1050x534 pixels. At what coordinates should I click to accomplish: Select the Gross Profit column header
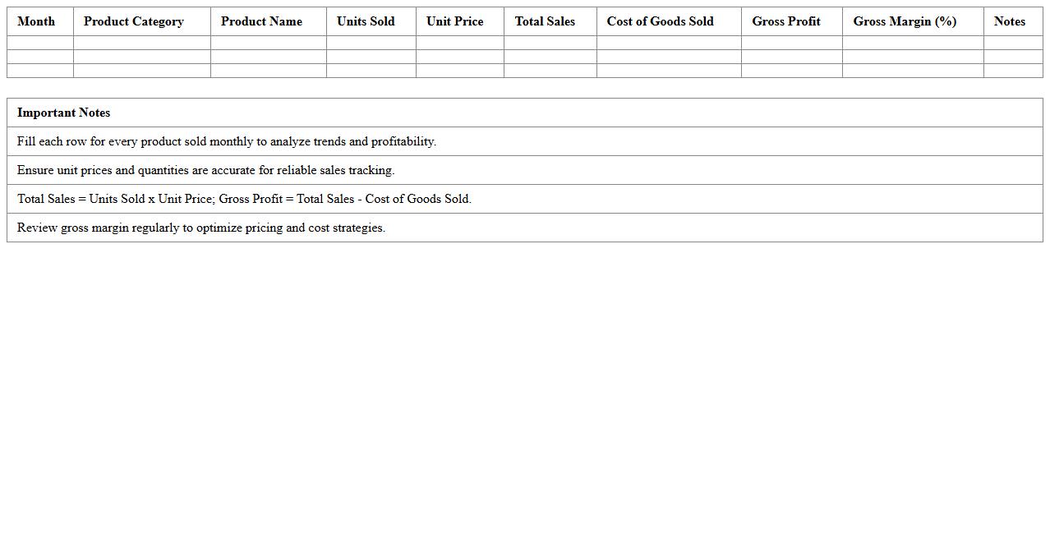[x=785, y=21]
